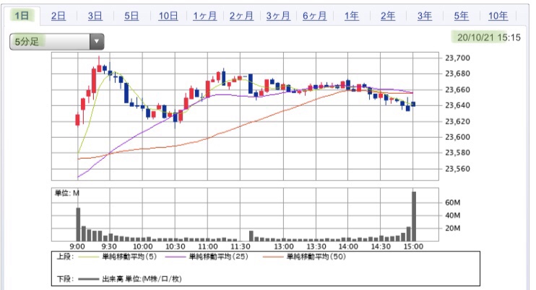
Task: Click the orange line swatch for 50-period average
Action: 273,257
